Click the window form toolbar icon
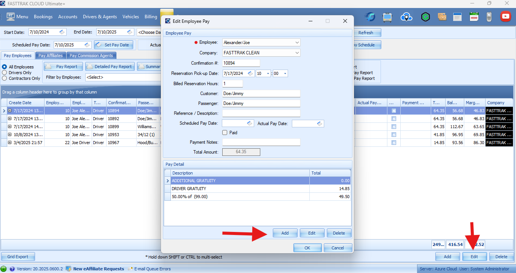 pos(457,16)
